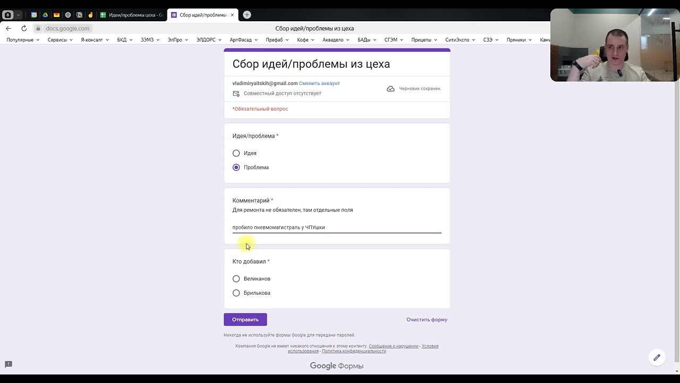Click the shared access disabled envelope icon

236,94
